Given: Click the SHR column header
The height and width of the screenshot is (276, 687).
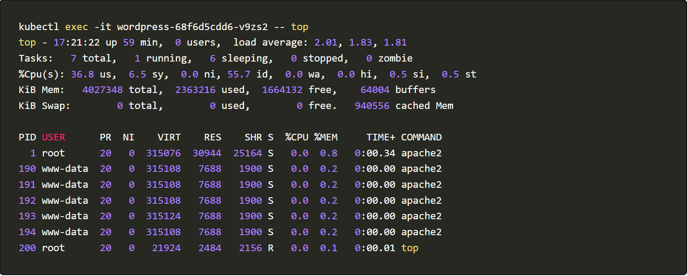Looking at the screenshot, I should [x=253, y=137].
